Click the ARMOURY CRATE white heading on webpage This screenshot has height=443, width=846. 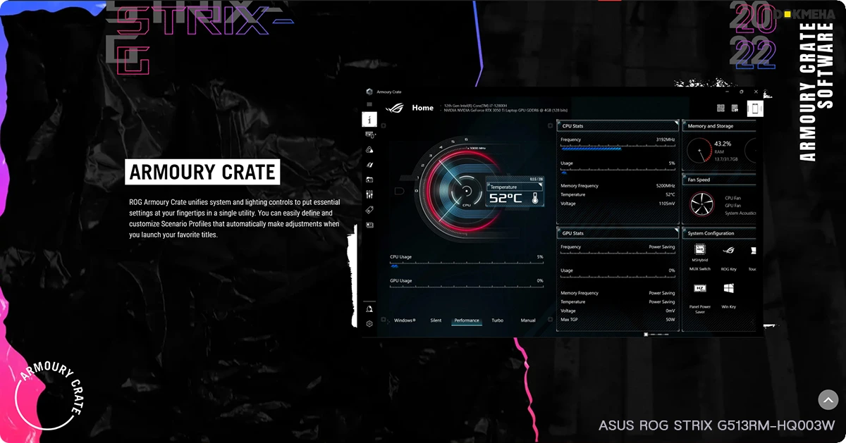[x=202, y=172]
